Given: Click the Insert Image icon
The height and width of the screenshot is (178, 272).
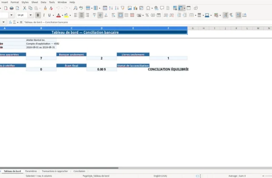Looking at the screenshot, I should tap(130, 8).
